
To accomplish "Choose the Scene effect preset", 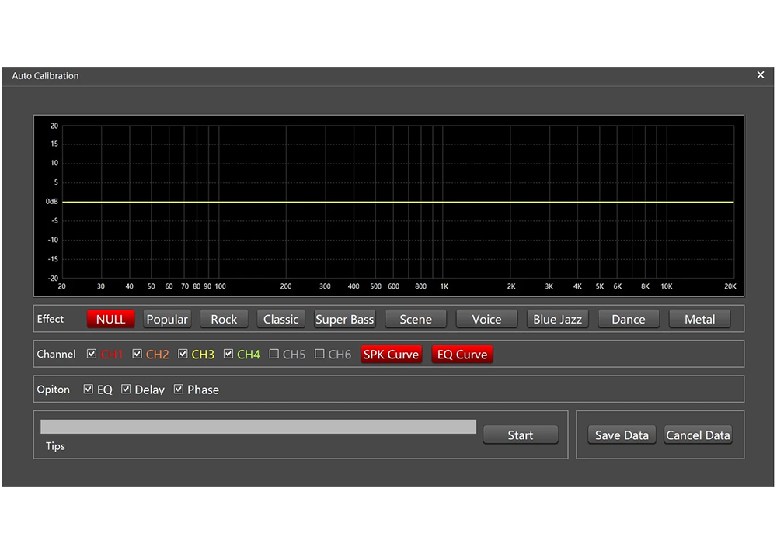I will click(x=416, y=319).
